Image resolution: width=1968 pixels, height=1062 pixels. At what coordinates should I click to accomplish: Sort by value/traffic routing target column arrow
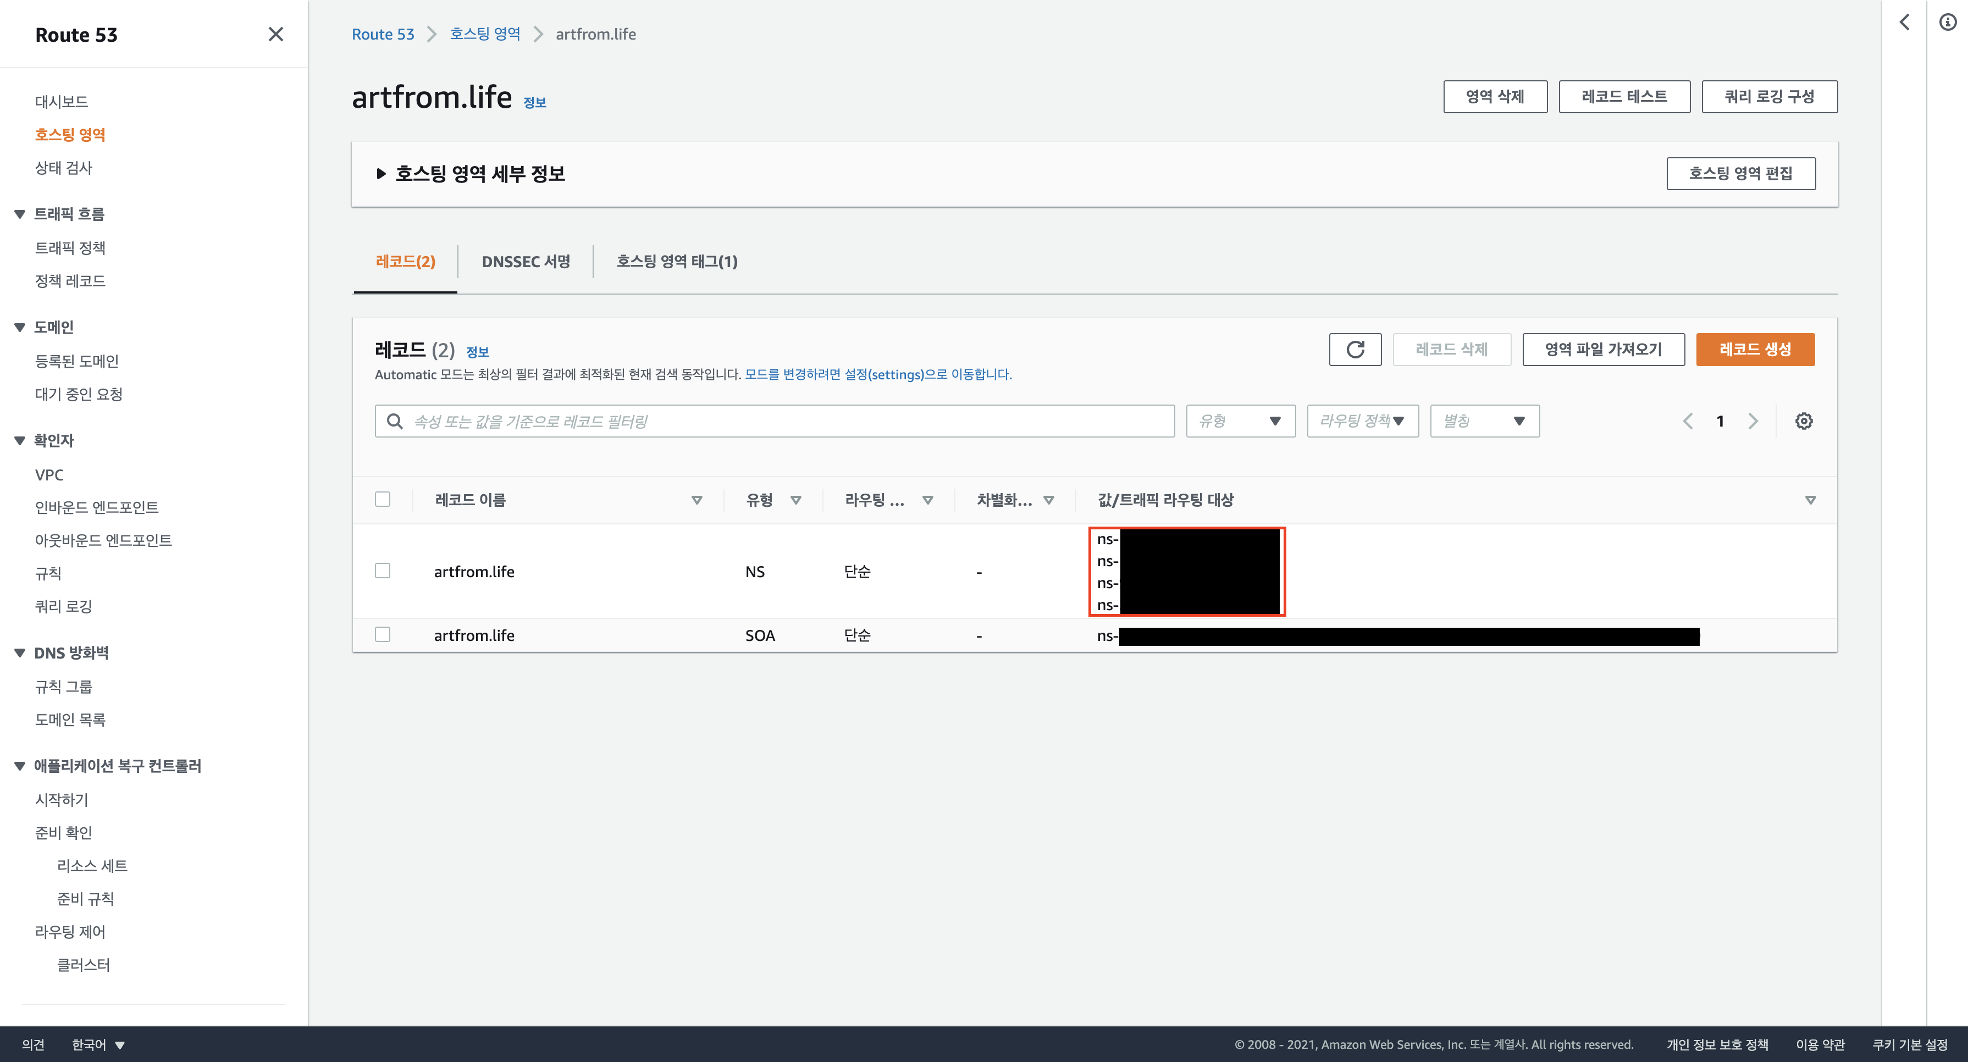1810,500
